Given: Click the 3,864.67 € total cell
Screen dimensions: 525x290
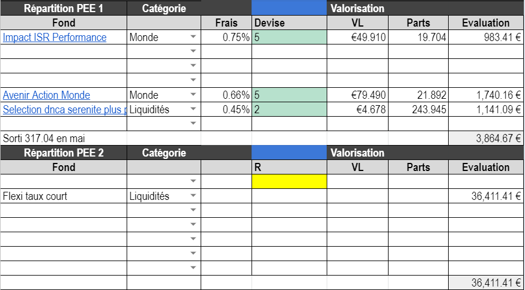Looking at the screenshot, I should pos(486,139).
